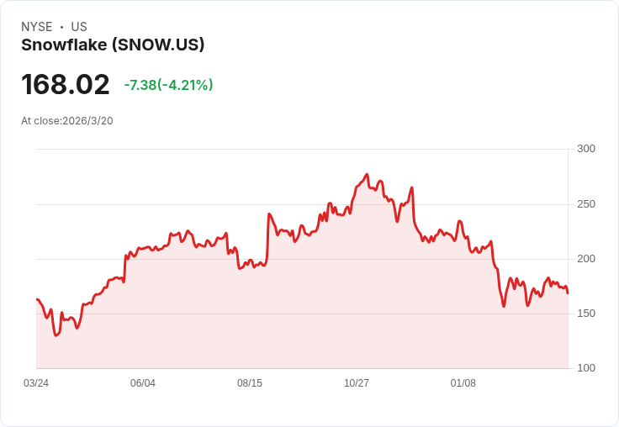Click the top of the sharp jump after 08/15

pyautogui.click(x=269, y=214)
